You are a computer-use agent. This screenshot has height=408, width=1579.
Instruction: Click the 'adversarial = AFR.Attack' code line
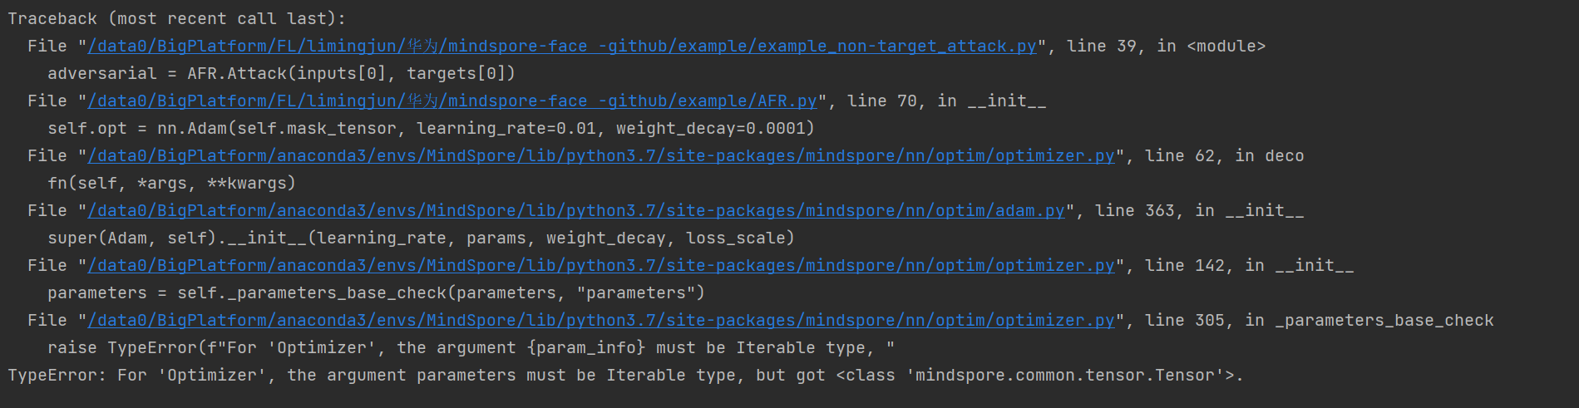pos(281,74)
